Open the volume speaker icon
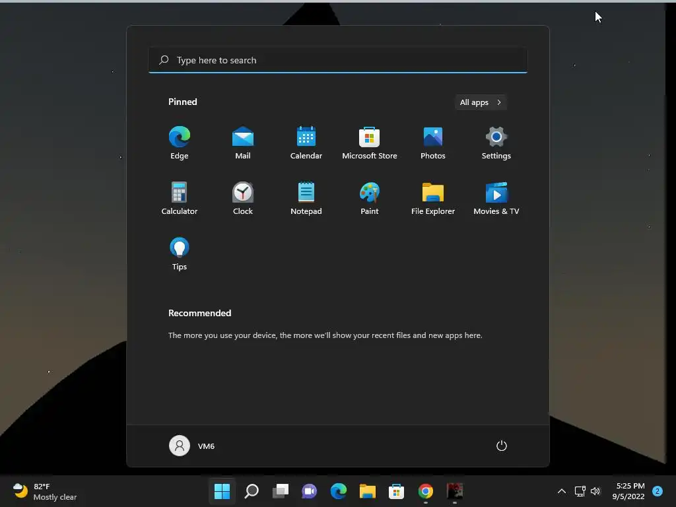Image resolution: width=676 pixels, height=507 pixels. coord(595,491)
